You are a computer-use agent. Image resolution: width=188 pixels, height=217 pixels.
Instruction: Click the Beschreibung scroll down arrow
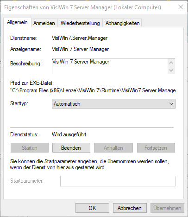[171, 70]
